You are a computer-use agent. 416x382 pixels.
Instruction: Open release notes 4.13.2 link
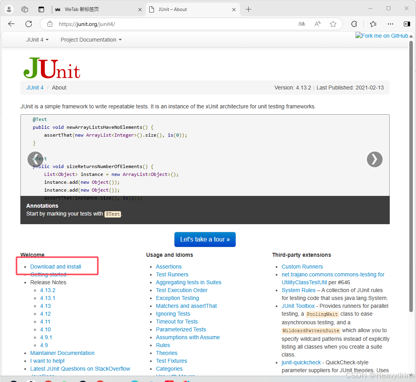pos(48,290)
